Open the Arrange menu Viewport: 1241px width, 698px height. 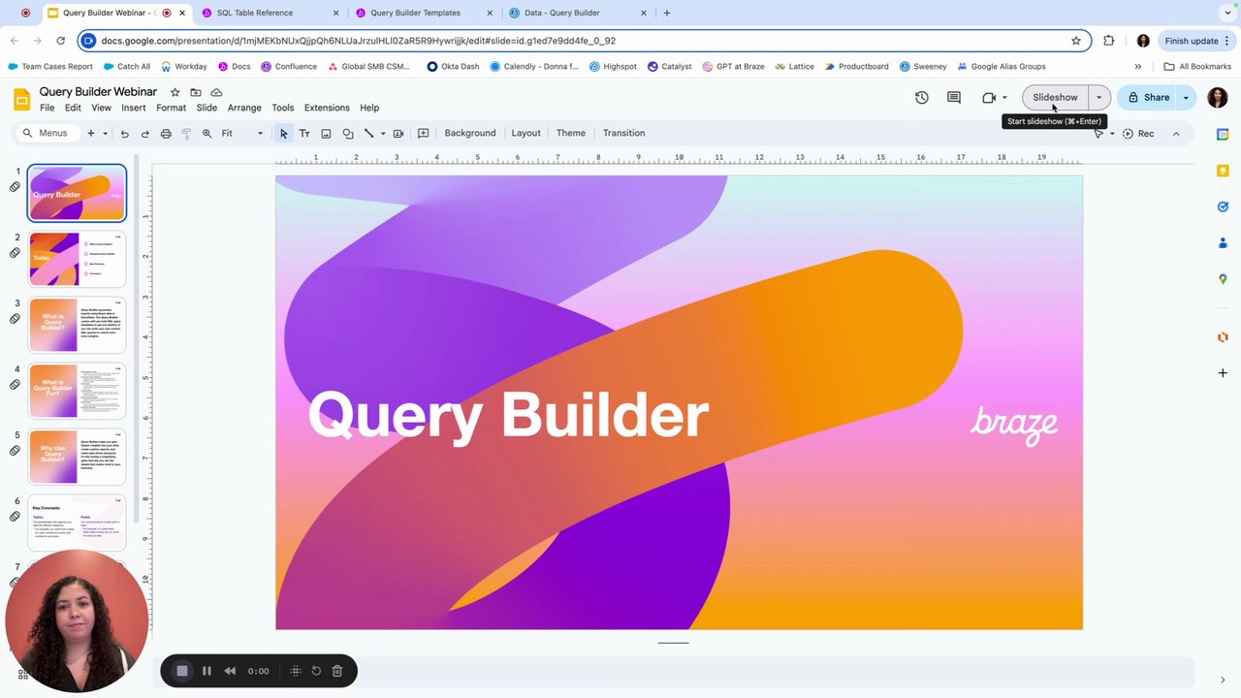(x=244, y=108)
